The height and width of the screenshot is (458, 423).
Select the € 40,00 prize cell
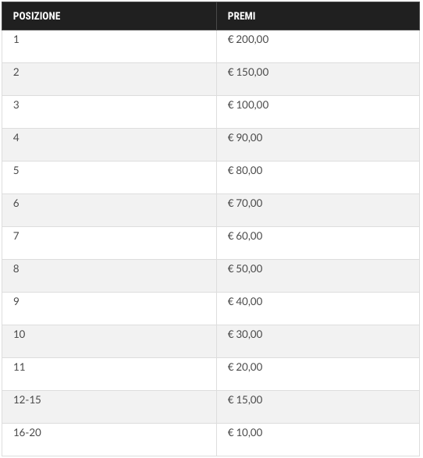pos(318,308)
